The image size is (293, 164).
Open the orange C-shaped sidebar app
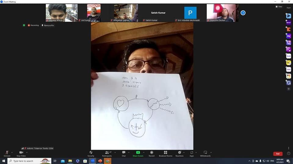(x=288, y=29)
